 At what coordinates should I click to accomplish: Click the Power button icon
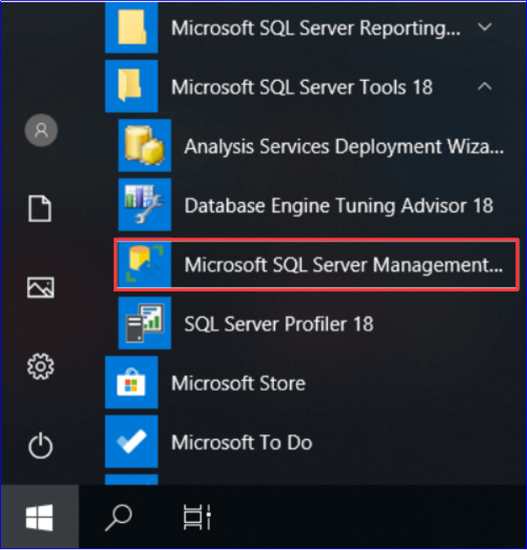[40, 446]
